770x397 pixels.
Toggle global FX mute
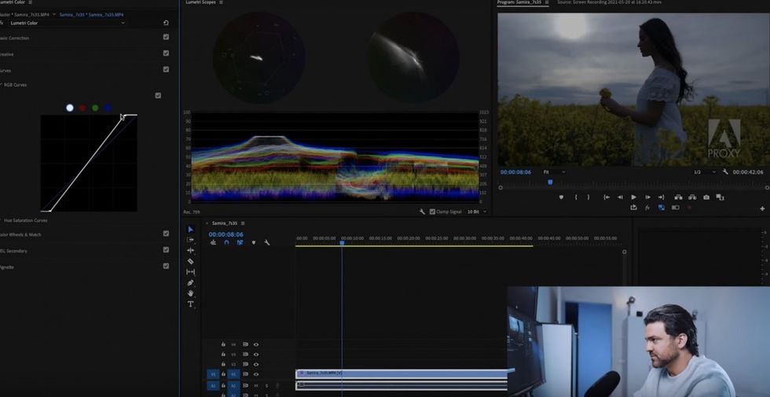pos(647,208)
